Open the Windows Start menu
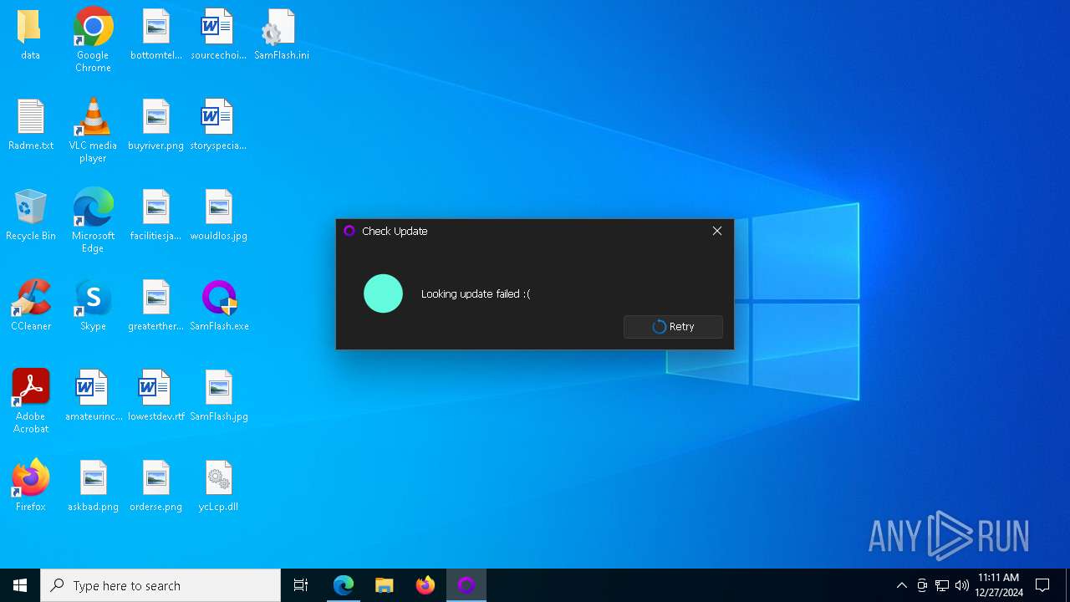Screen dimensions: 1070x602 [x=20, y=585]
